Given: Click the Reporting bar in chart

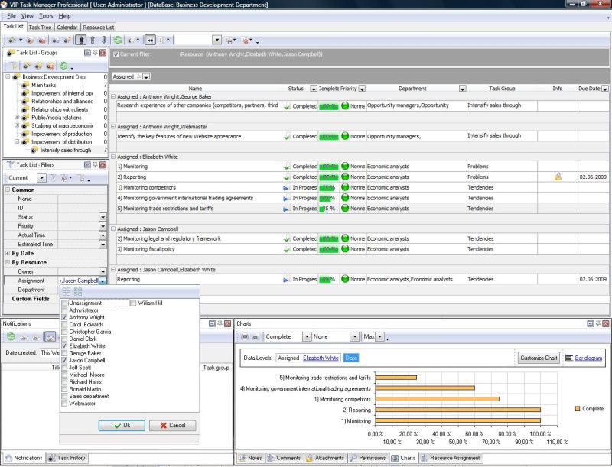Looking at the screenshot, I should (457, 410).
